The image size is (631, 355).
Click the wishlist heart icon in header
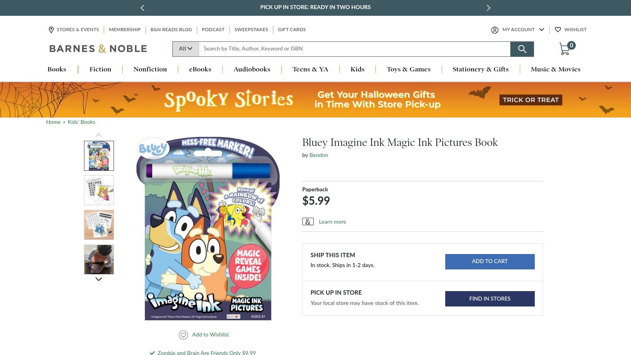pyautogui.click(x=558, y=30)
